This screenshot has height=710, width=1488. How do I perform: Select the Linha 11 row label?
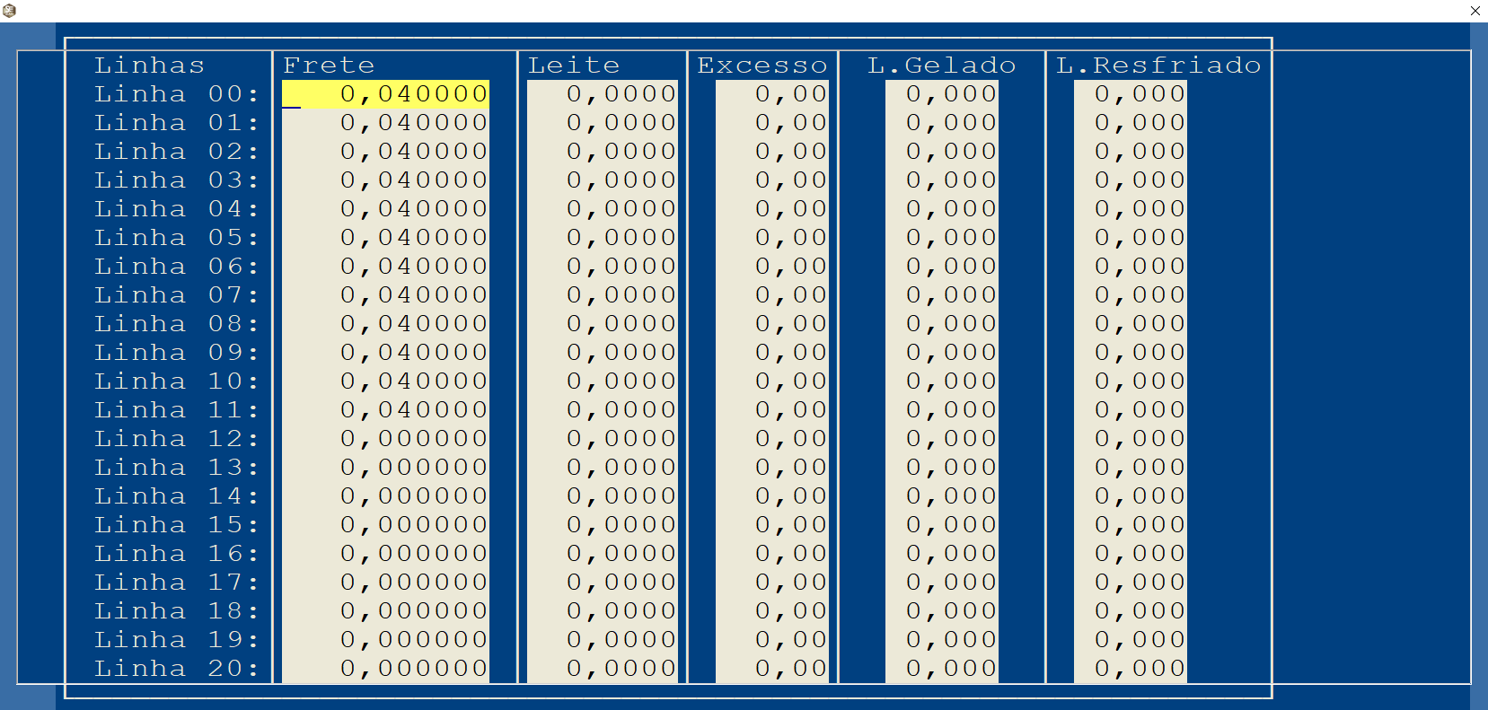coord(177,410)
